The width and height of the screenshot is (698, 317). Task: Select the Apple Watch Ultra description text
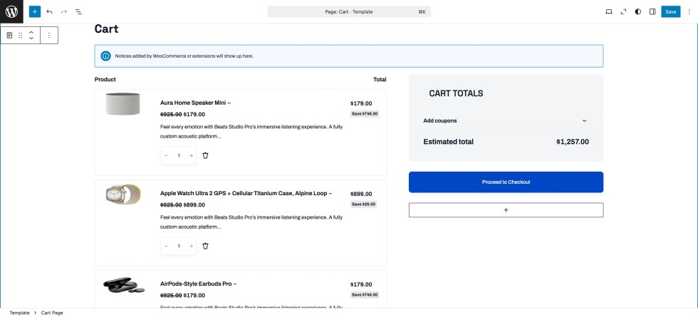click(x=251, y=222)
